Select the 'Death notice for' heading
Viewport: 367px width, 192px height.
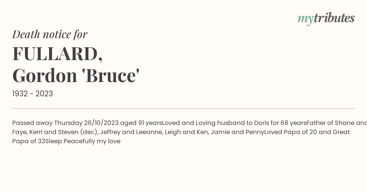pos(50,34)
